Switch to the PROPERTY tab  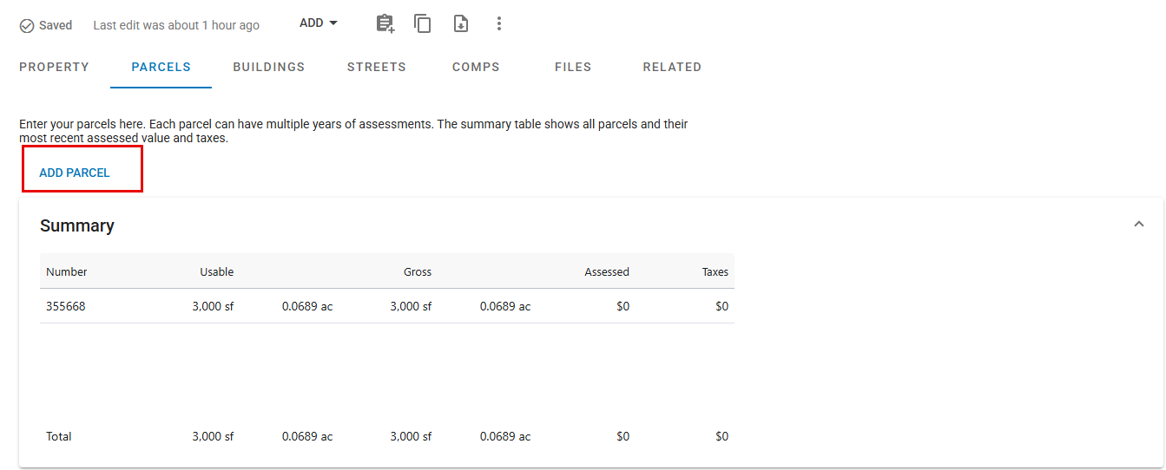click(54, 67)
